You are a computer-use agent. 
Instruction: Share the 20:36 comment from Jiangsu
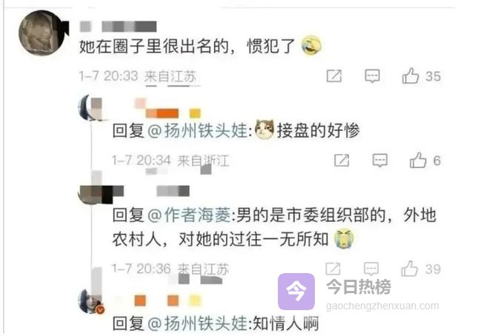333,269
